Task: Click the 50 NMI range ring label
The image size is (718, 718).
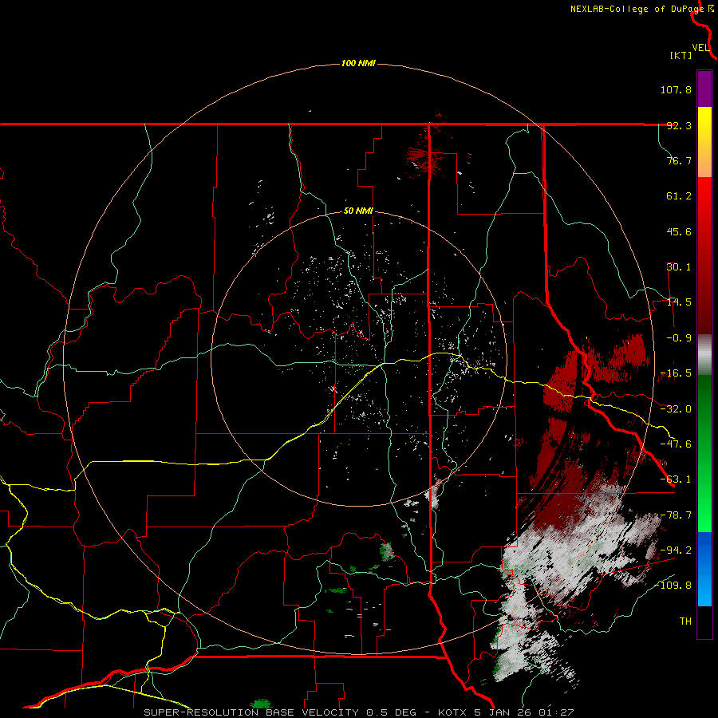Action: pos(358,211)
